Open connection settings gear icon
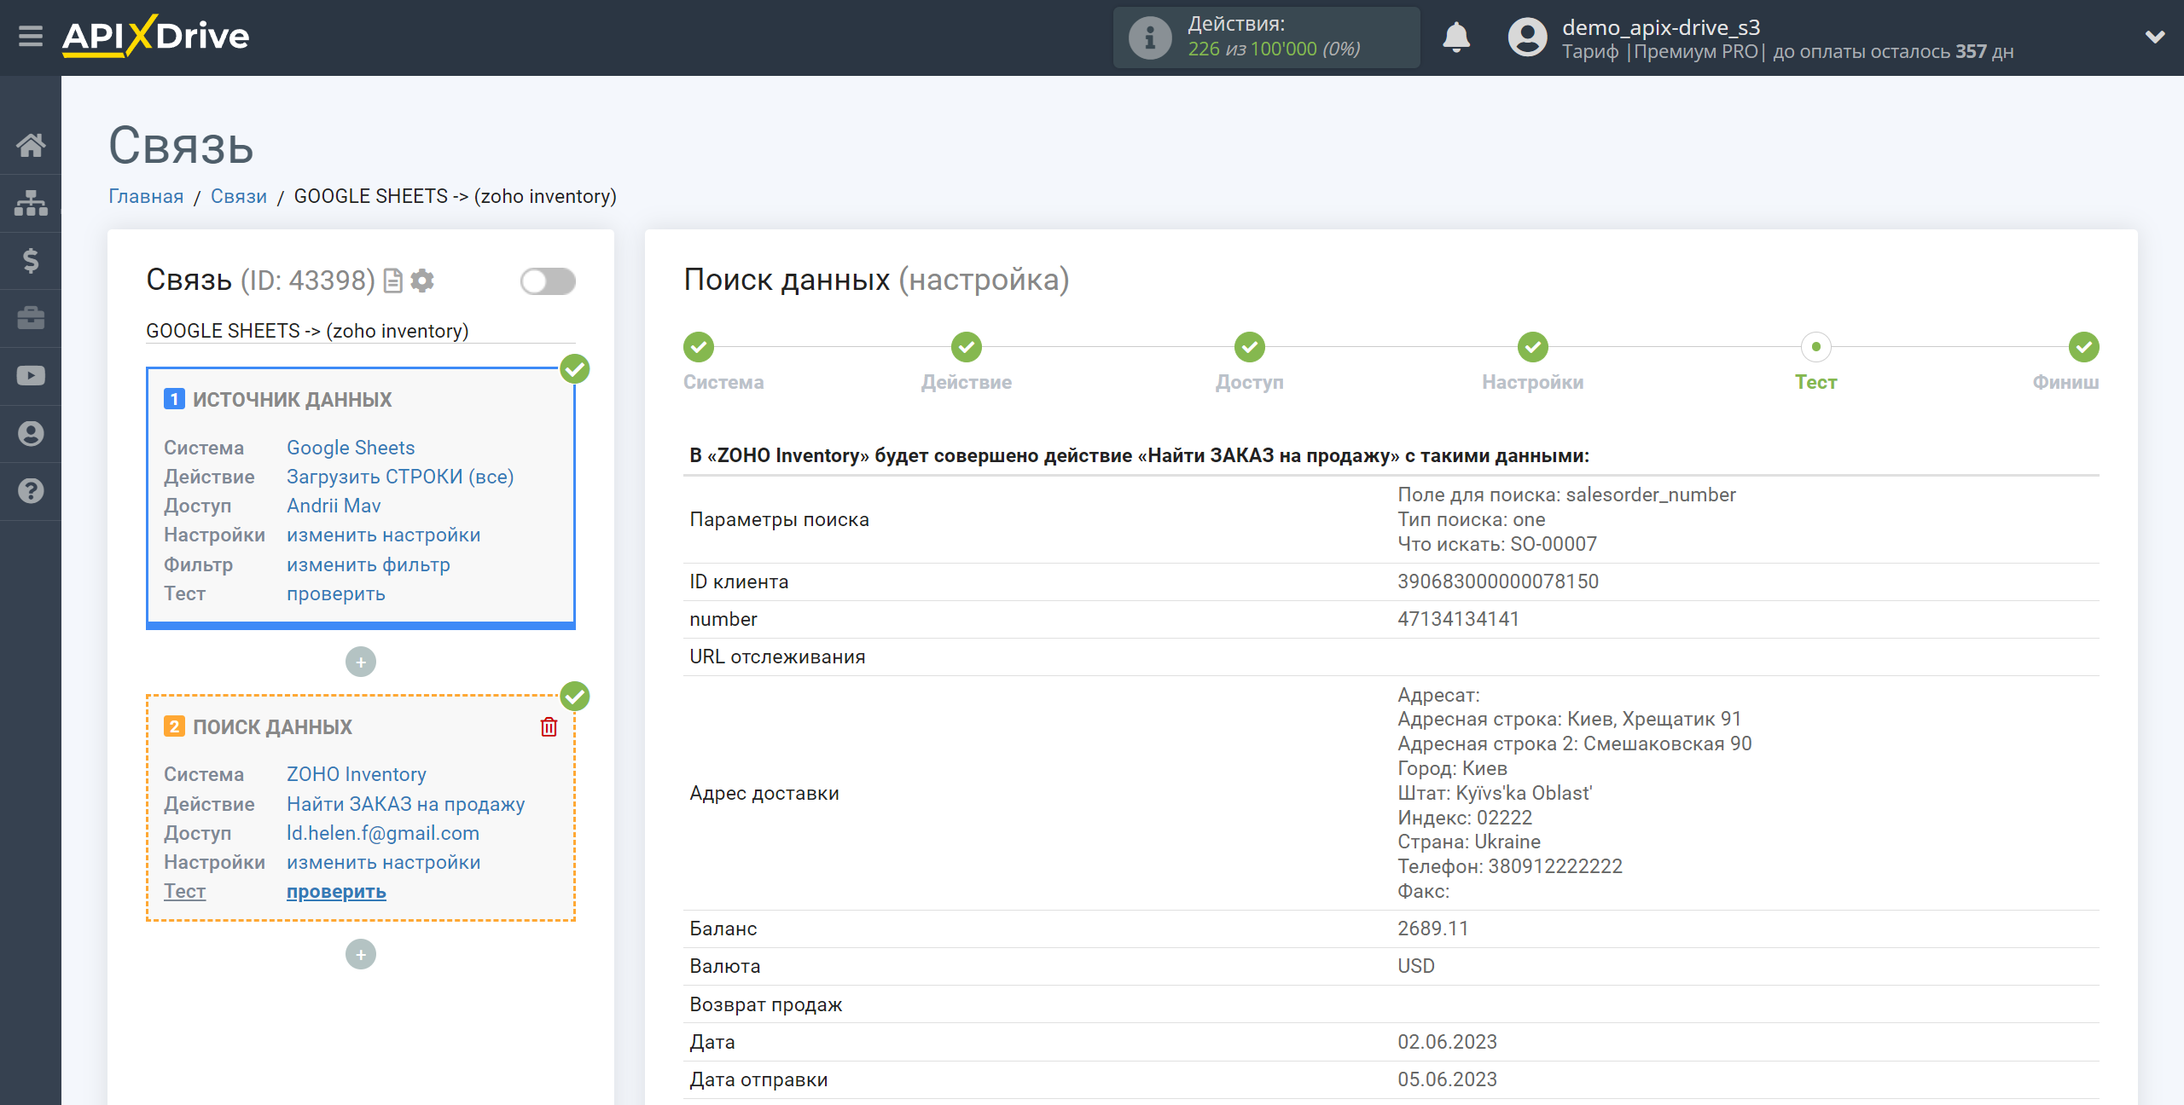 tap(422, 281)
